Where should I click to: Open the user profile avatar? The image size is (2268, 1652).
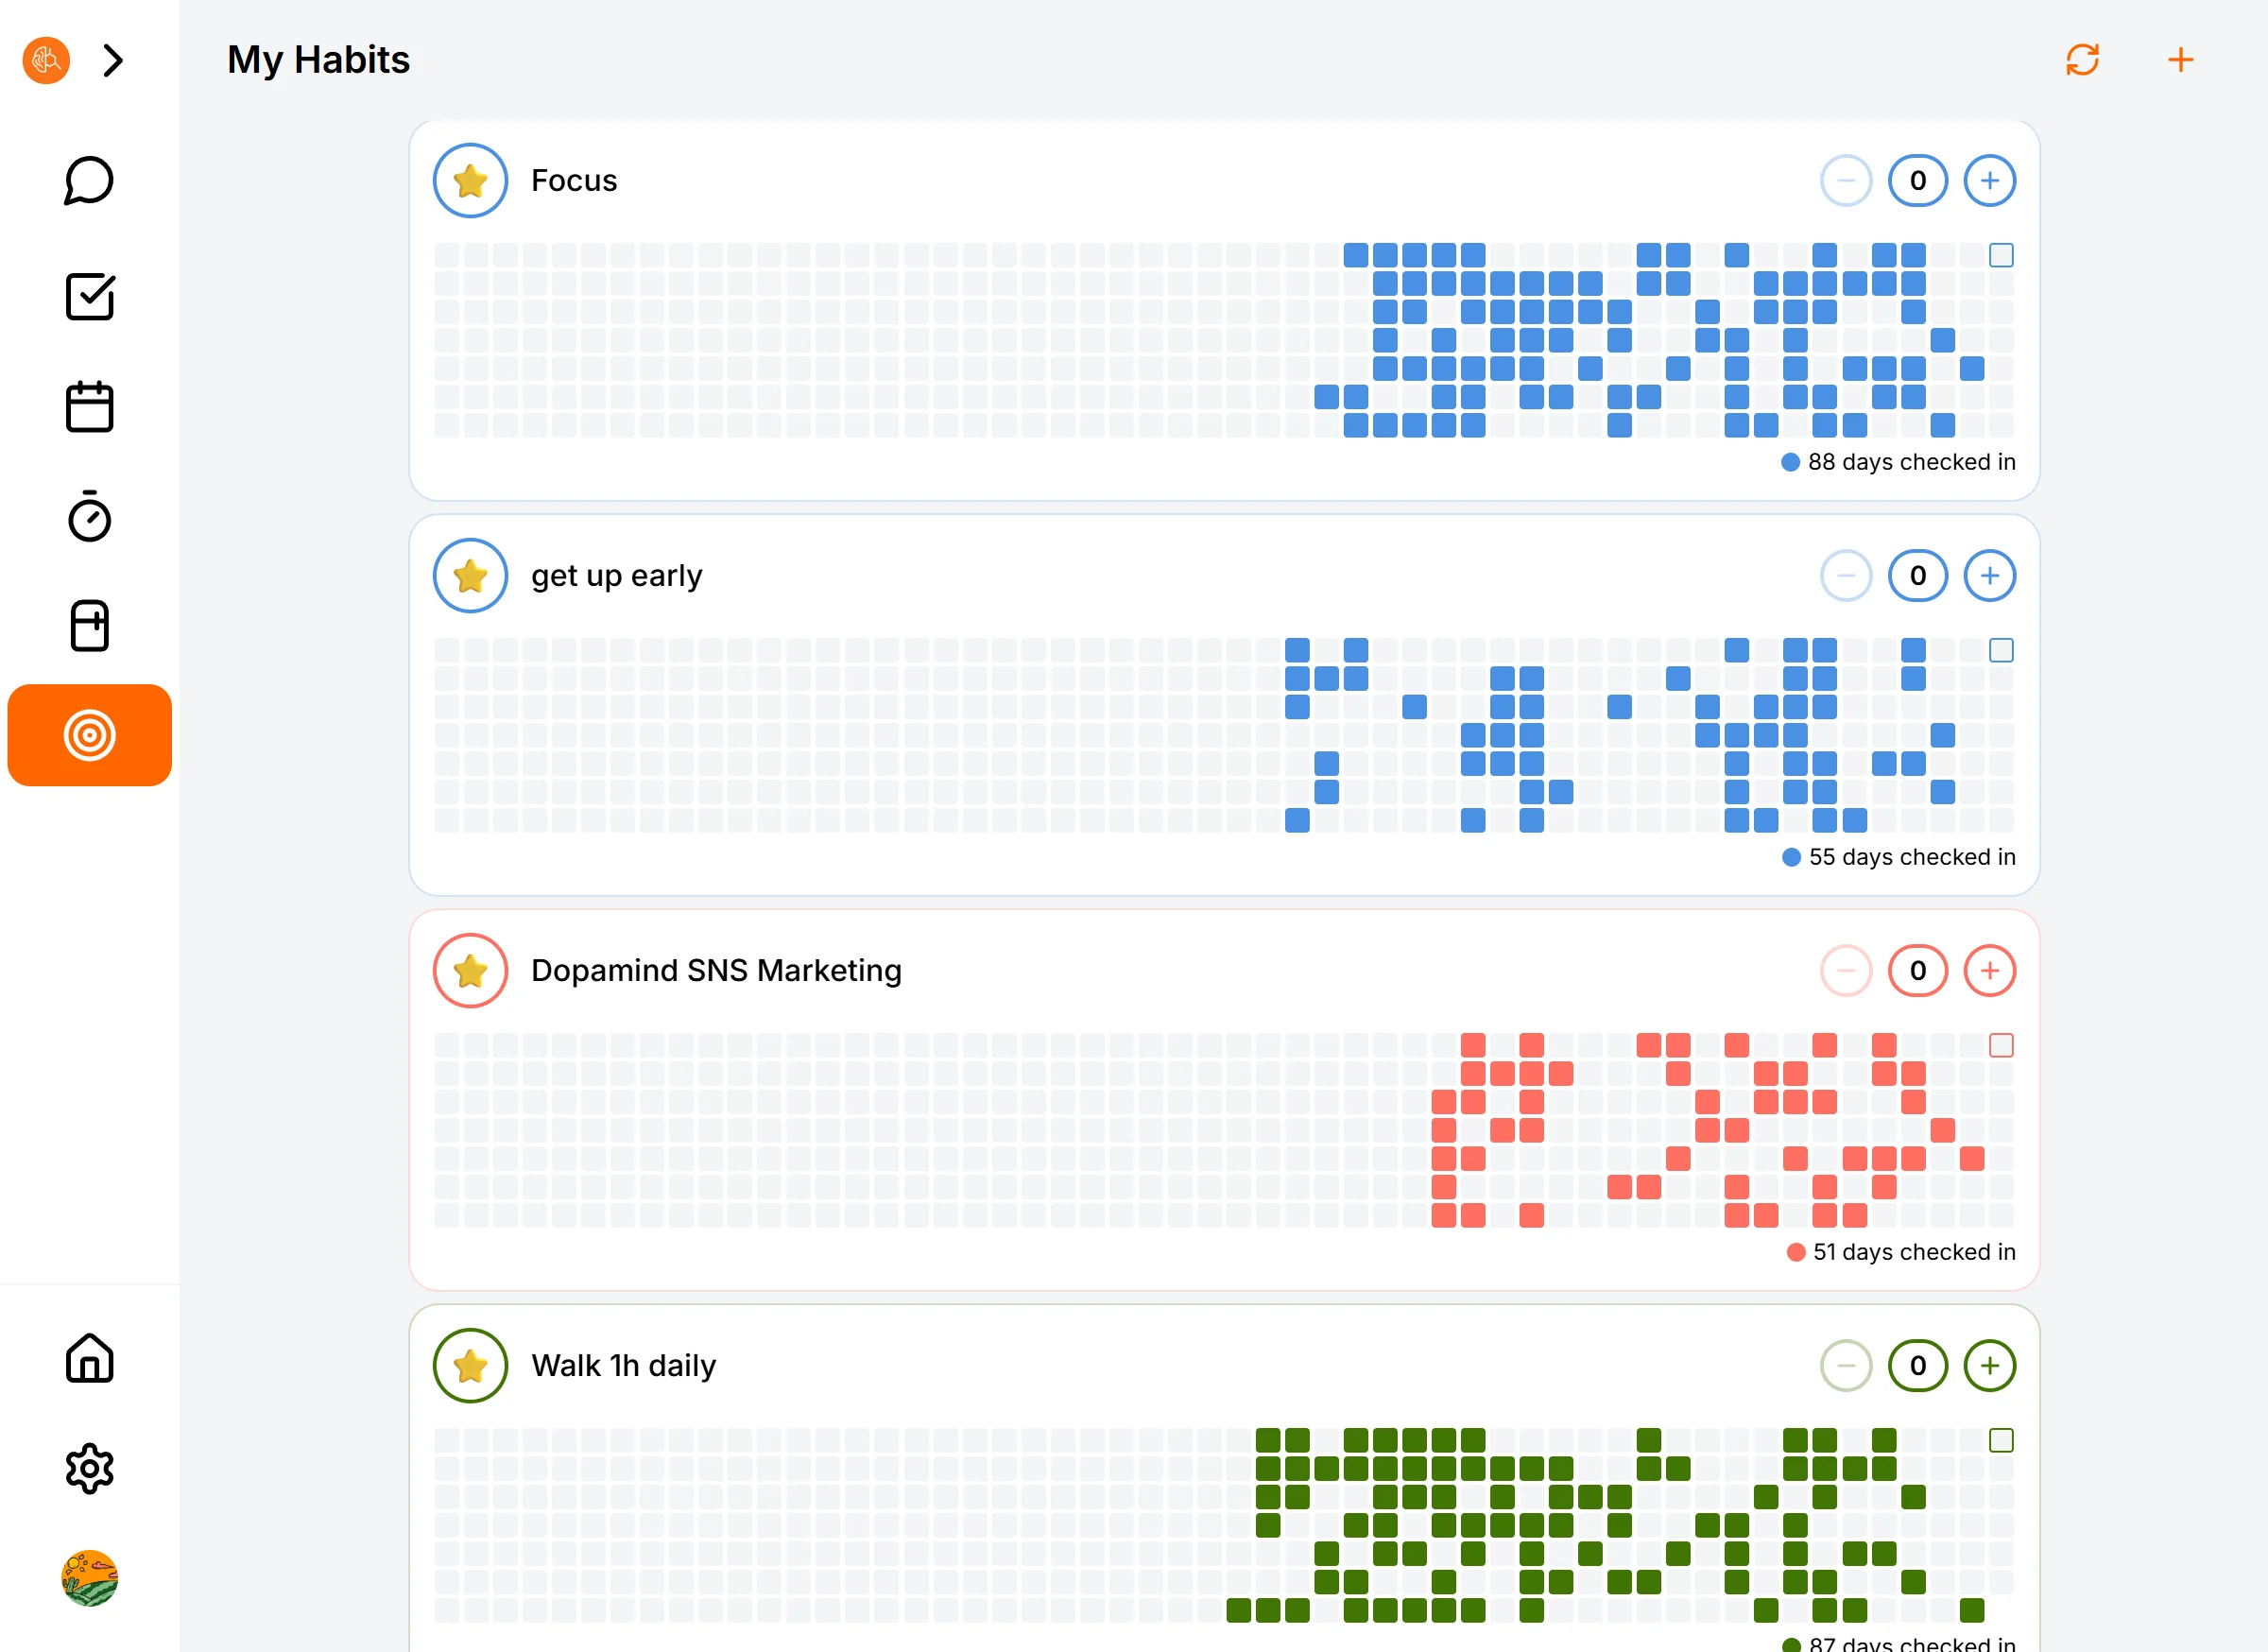coord(89,1578)
